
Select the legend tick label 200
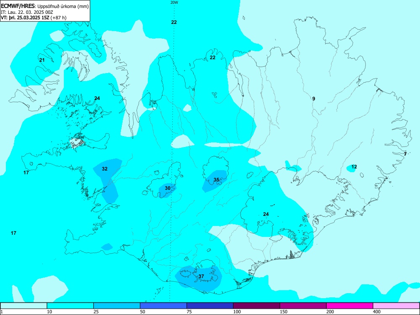coord(330,312)
